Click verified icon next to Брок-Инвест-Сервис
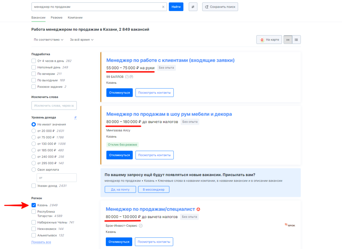This screenshot has height=249, width=342. click(x=141, y=226)
